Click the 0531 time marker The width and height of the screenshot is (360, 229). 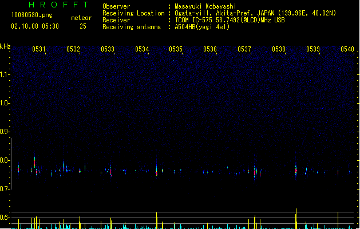pos(39,49)
